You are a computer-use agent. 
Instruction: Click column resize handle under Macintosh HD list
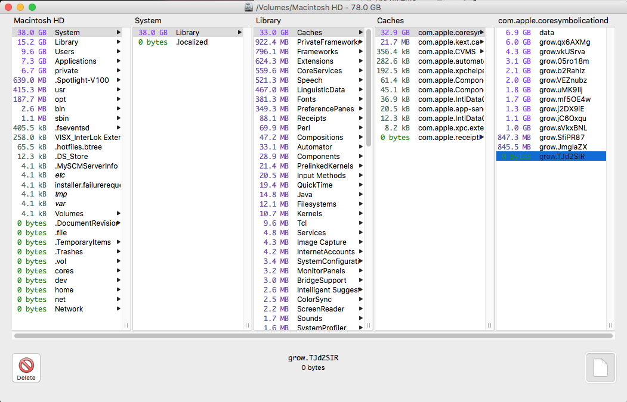[126, 325]
